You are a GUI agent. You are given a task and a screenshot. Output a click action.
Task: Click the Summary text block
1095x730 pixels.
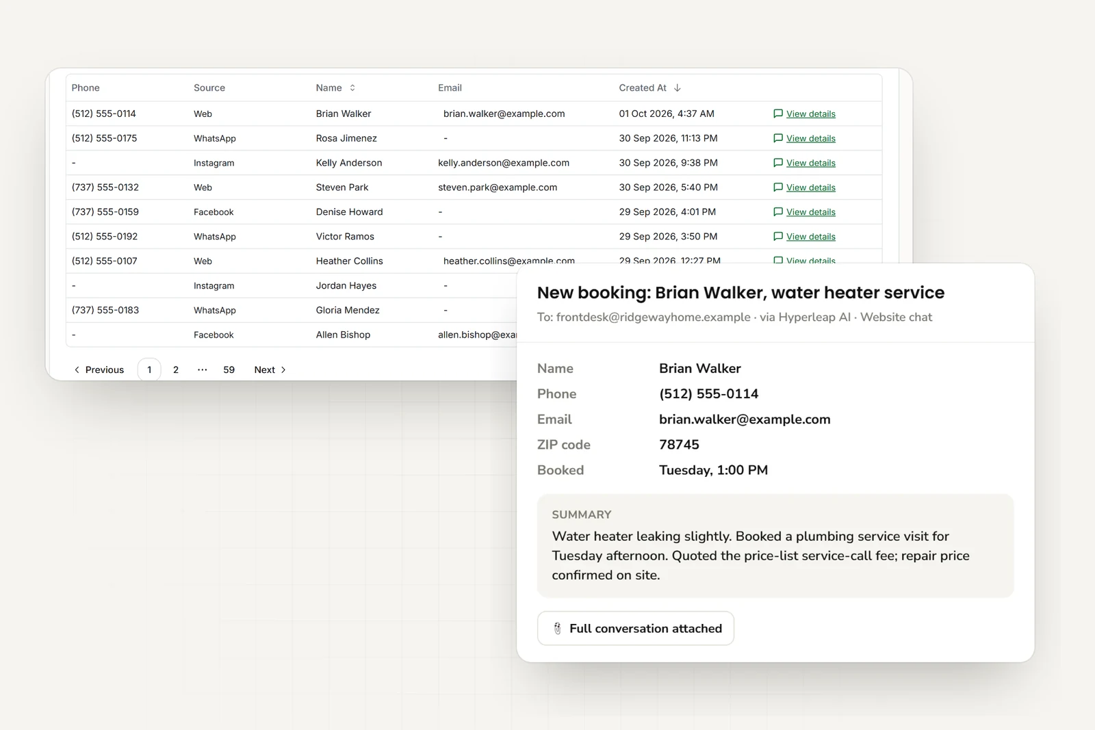(775, 546)
